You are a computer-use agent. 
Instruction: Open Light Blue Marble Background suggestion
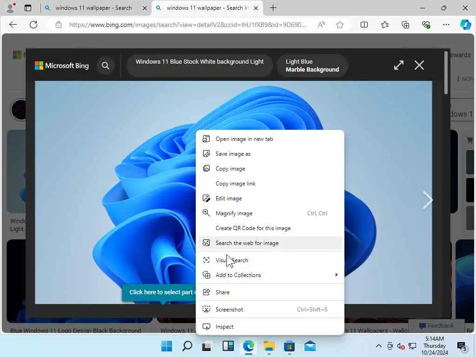pos(312,65)
